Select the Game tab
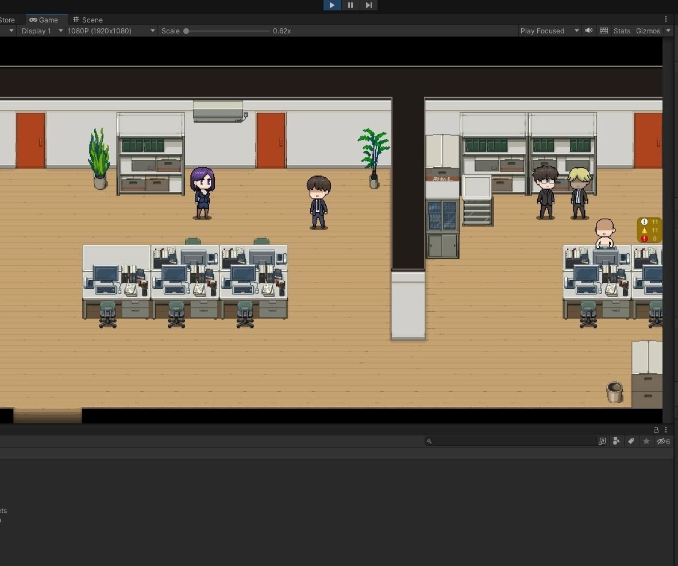The image size is (678, 566). (44, 20)
